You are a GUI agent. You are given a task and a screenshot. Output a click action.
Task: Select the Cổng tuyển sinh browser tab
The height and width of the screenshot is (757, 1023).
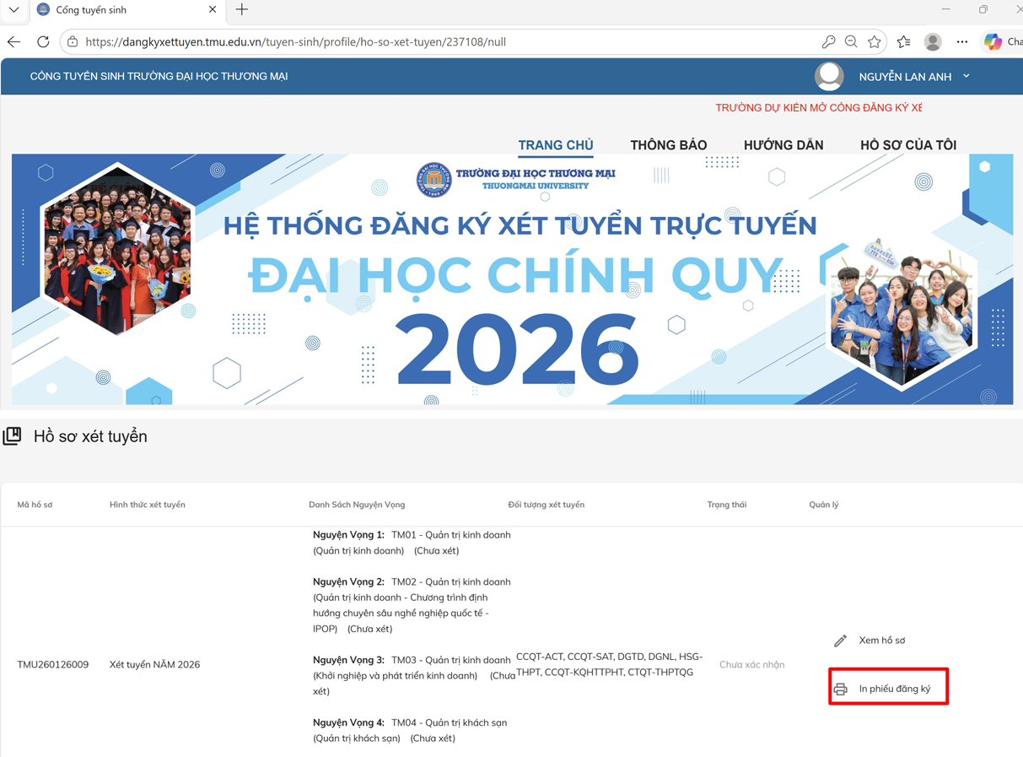pos(127,10)
